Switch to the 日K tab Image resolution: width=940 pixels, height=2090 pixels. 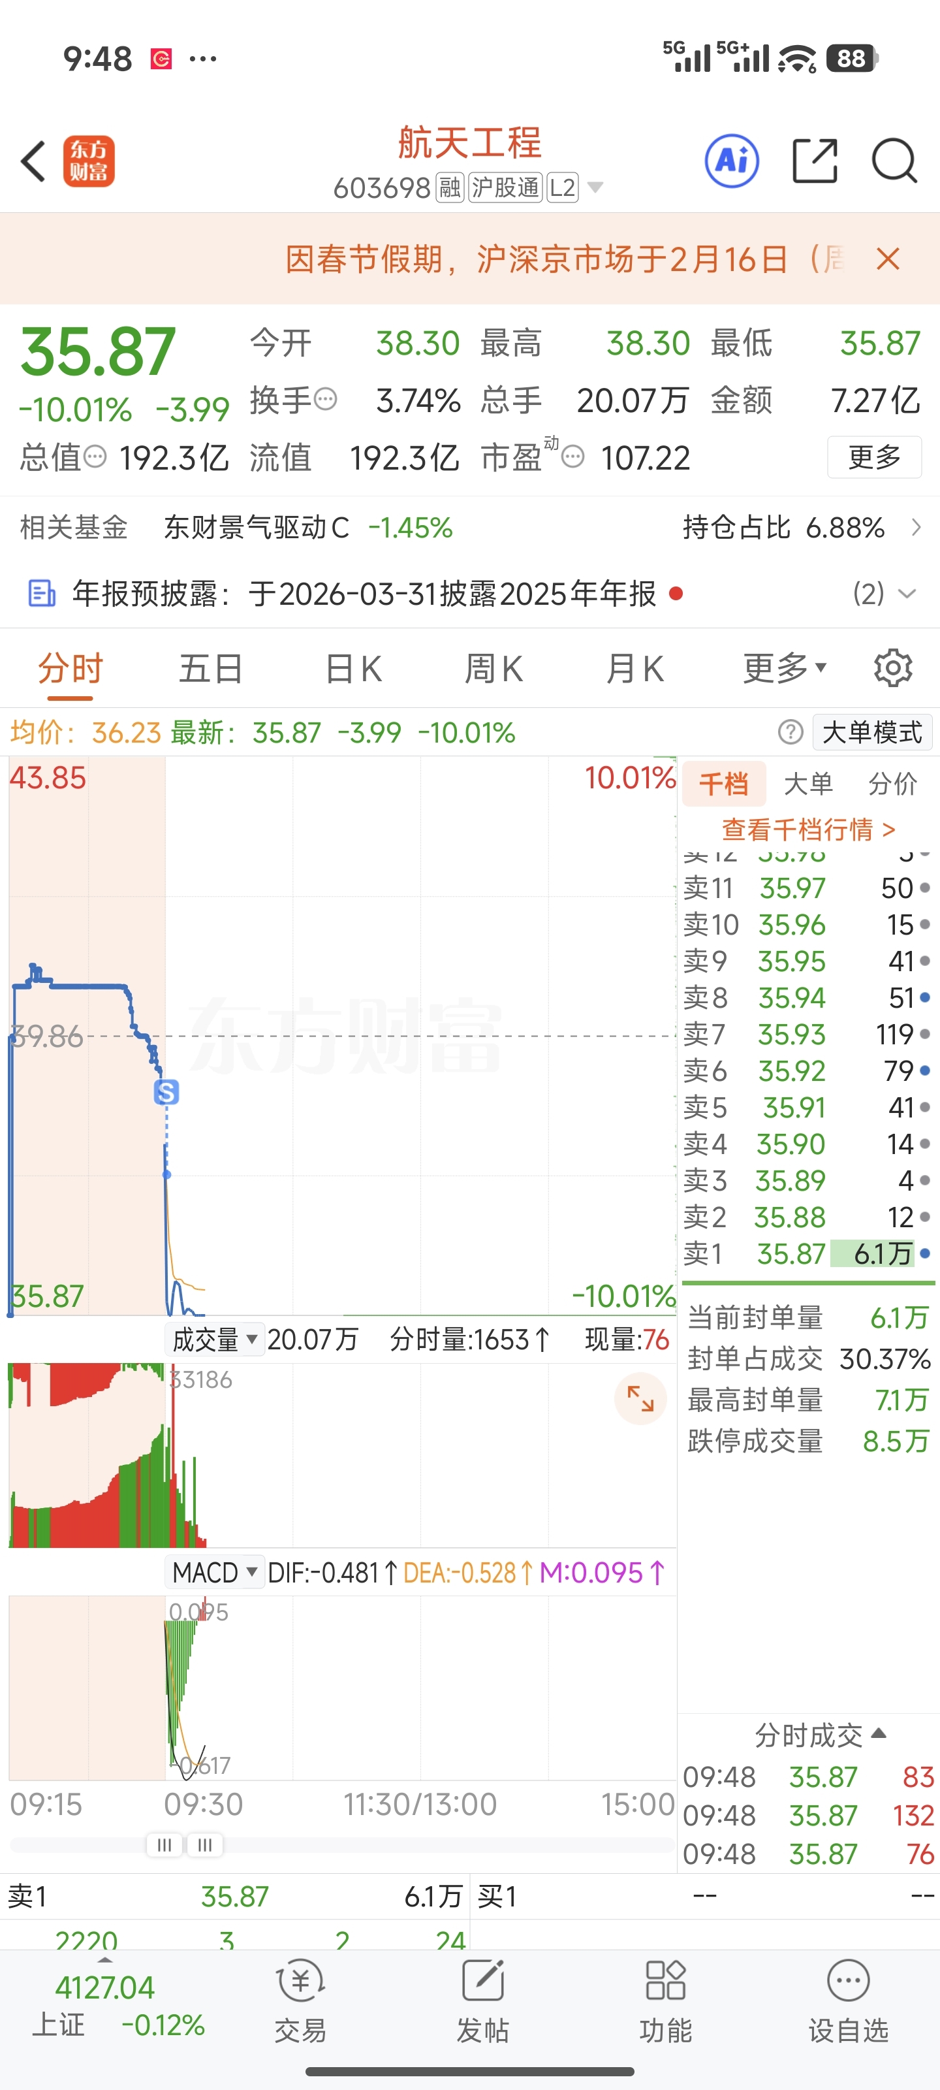click(352, 669)
